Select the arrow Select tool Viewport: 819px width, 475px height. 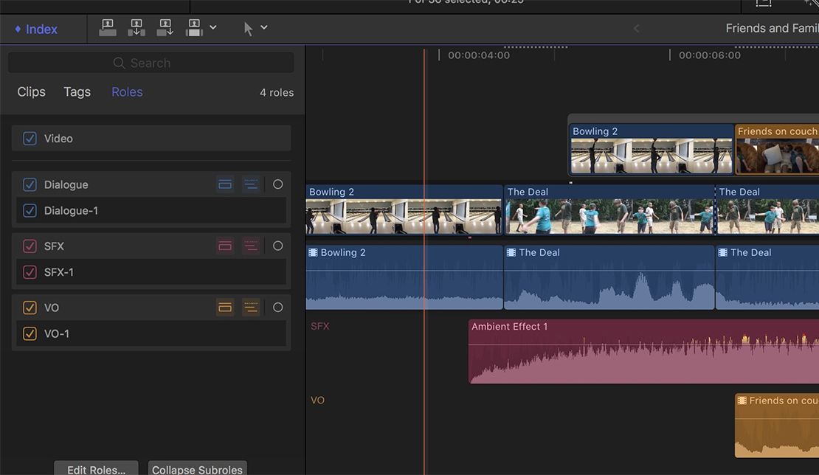click(x=249, y=27)
